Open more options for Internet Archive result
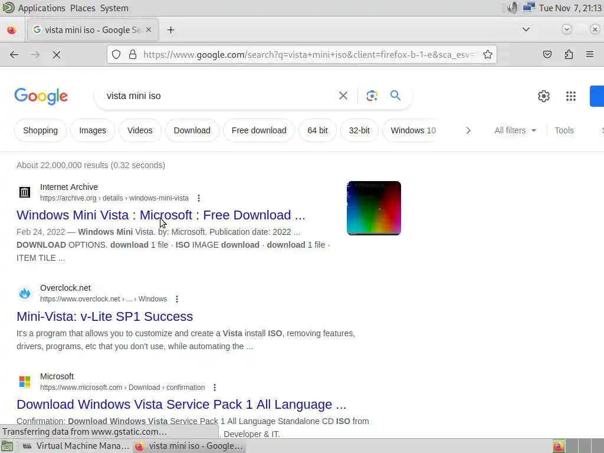The image size is (604, 453). 199,198
